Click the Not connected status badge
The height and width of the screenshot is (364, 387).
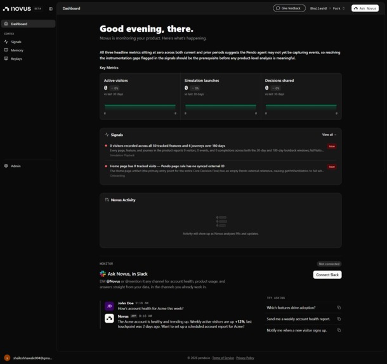pos(329,264)
